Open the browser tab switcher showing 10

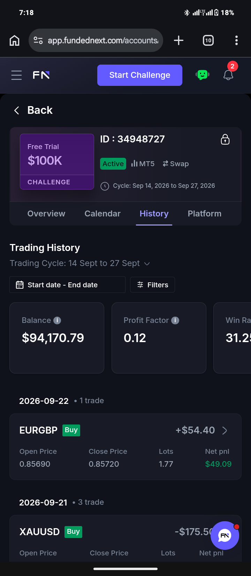(x=208, y=40)
